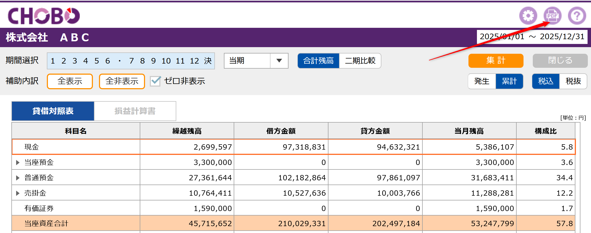The image size is (591, 233).
Task: Expand the 普通預金 sub-accounts
Action: [18, 178]
